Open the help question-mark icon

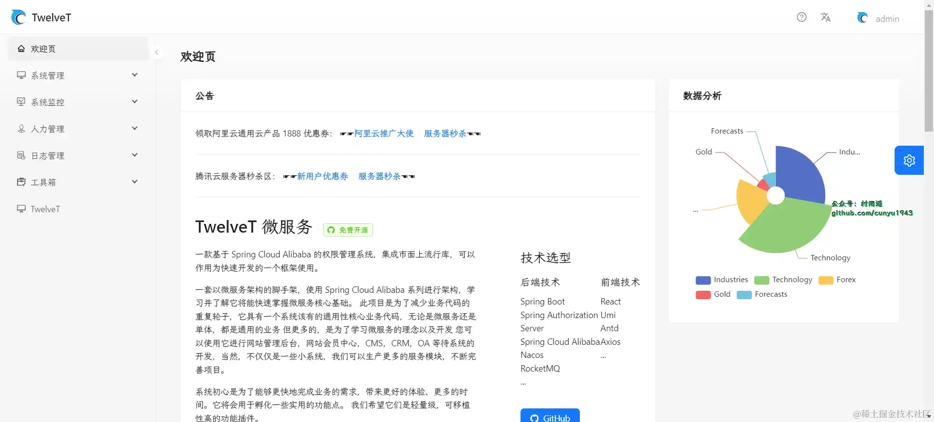[802, 17]
